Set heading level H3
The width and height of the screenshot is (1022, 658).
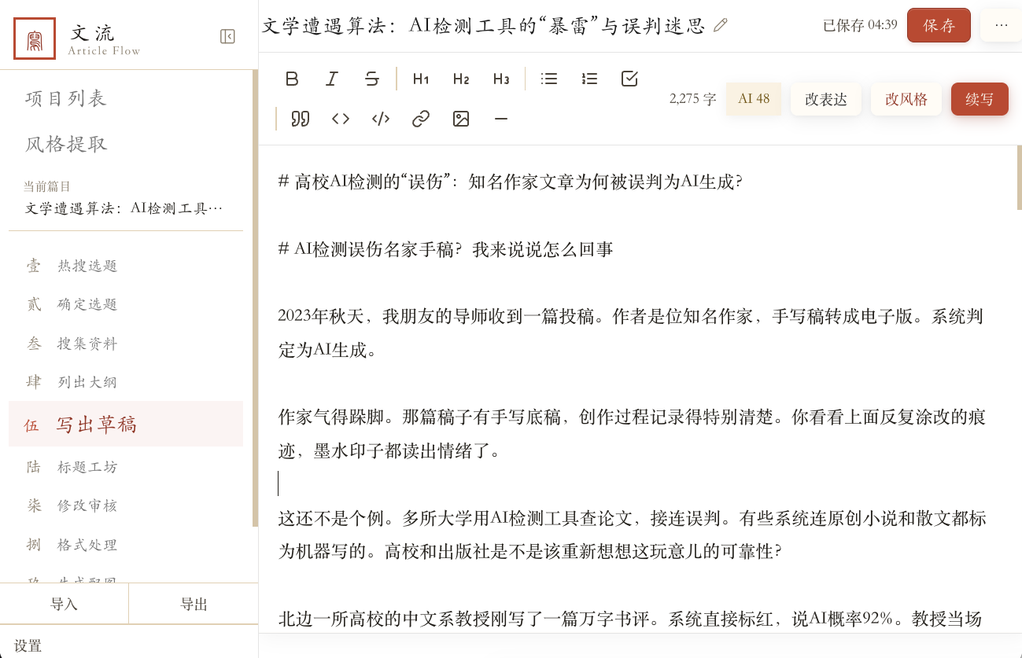coord(501,79)
